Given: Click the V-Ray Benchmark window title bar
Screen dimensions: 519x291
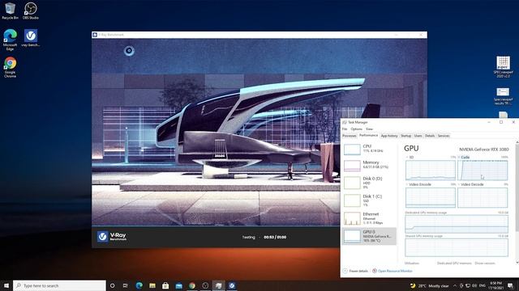Looking at the screenshot, I should (x=259, y=35).
